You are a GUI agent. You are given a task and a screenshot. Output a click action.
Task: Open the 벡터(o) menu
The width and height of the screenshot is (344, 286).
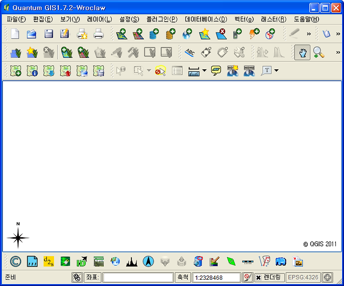point(244,19)
